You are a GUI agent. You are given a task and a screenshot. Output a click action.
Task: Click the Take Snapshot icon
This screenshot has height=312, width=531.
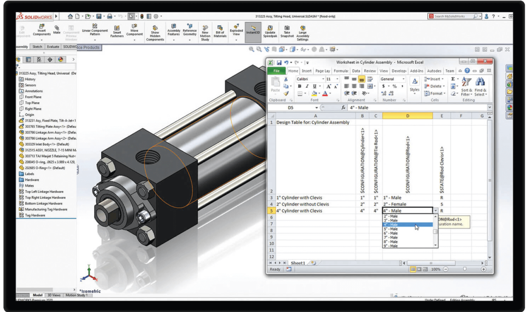tap(287, 30)
